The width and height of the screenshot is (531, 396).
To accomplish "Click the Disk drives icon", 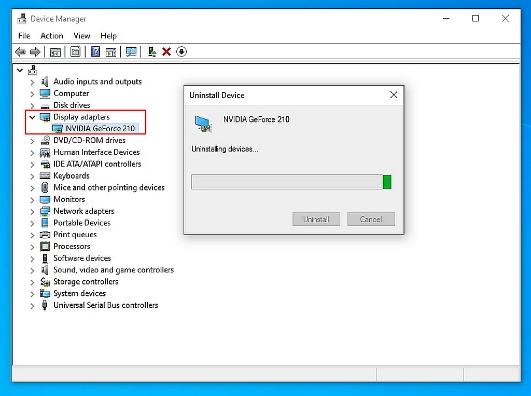I will coord(45,106).
